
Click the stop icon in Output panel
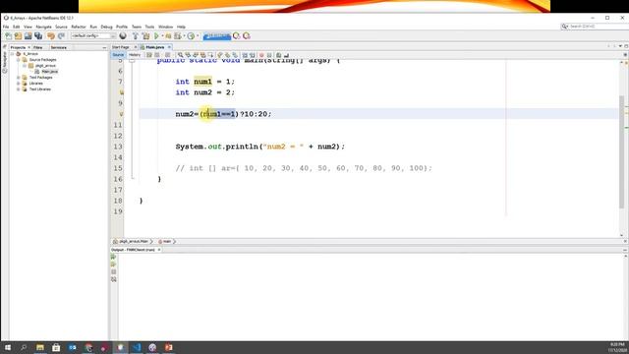[114, 271]
